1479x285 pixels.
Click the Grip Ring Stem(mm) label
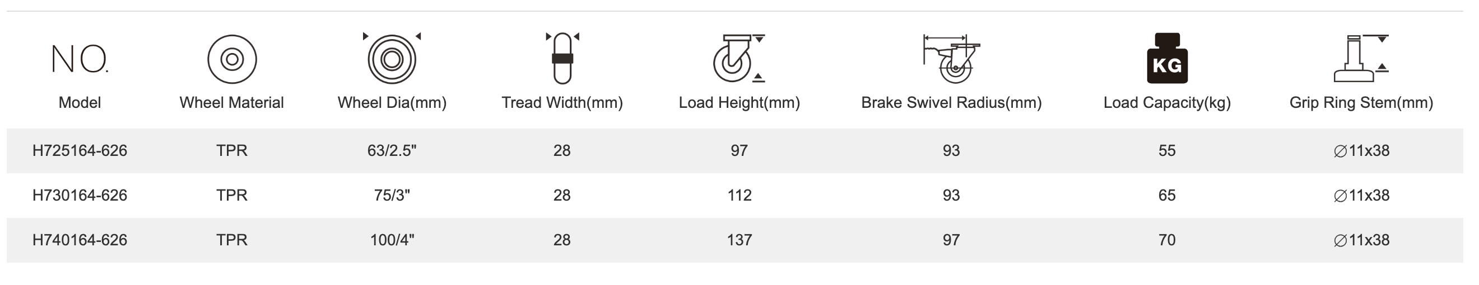[x=1361, y=102]
